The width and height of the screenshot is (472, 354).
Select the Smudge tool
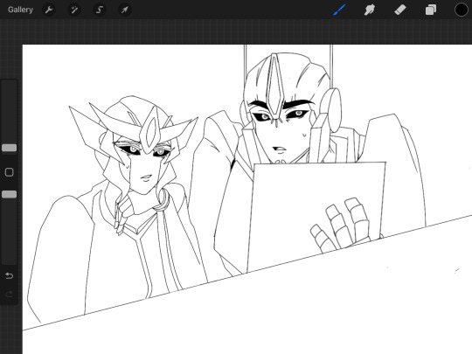pos(370,10)
